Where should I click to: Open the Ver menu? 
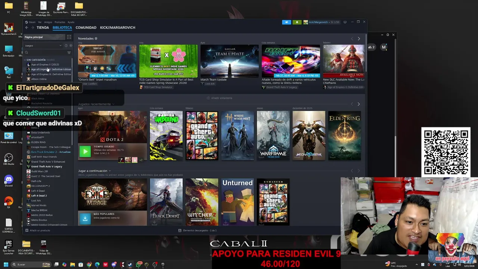40,22
